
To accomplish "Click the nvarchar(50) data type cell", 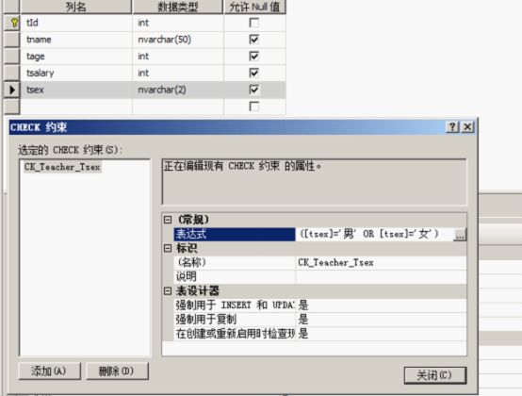I will tap(178, 40).
